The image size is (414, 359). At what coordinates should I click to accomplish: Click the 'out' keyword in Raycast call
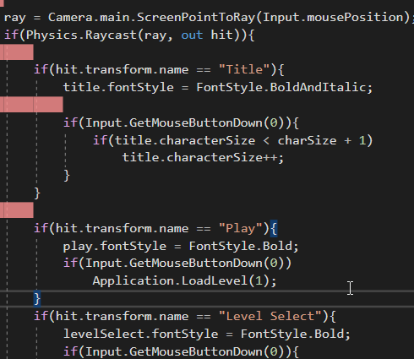click(192, 35)
